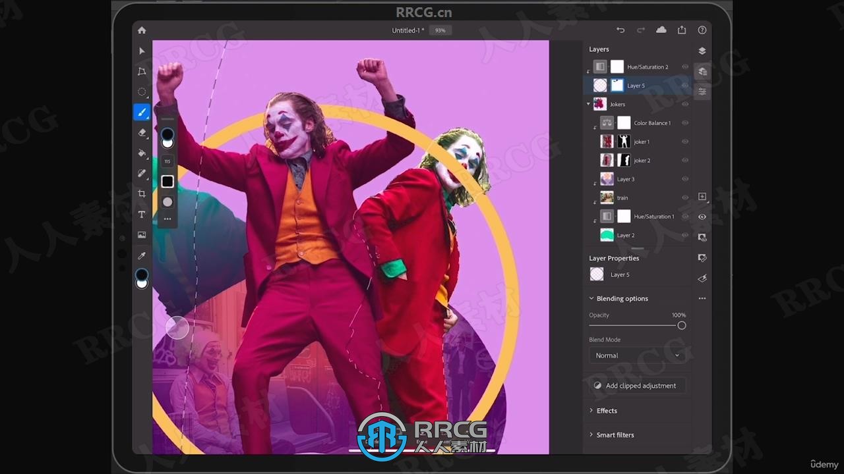Pick brush panel foreground color swatch

(167, 134)
